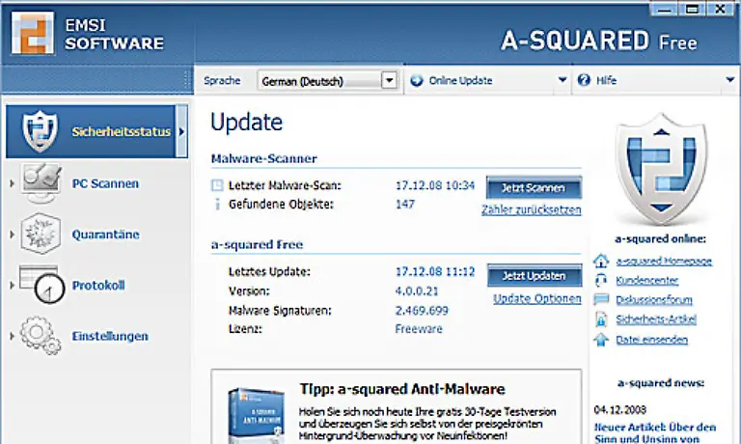Image resolution: width=741 pixels, height=444 pixels.
Task: Click the calendar icon beside Letzter Malware-Scan
Action: click(217, 185)
